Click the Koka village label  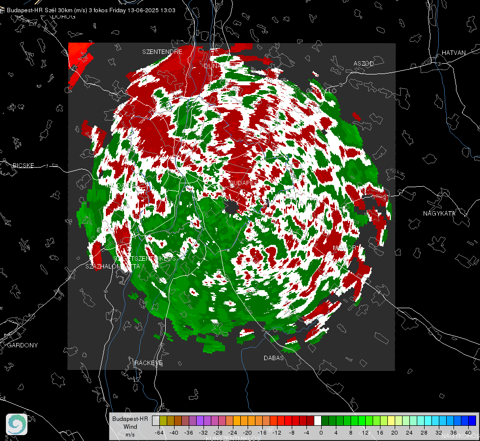tap(396, 171)
